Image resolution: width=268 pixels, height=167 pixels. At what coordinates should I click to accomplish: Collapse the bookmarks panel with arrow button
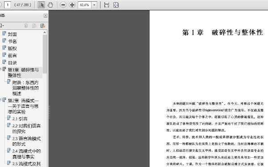click(46, 16)
